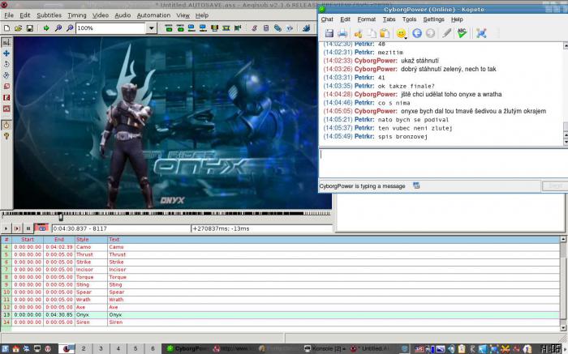Image resolution: width=568 pixels, height=354 pixels.
Task: Switch to virtual desktop 3 in taskbar
Action: (101, 348)
